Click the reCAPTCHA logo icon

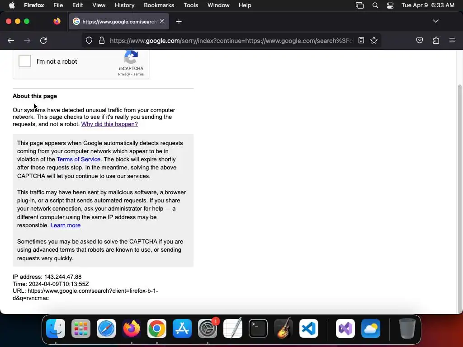coord(131,57)
